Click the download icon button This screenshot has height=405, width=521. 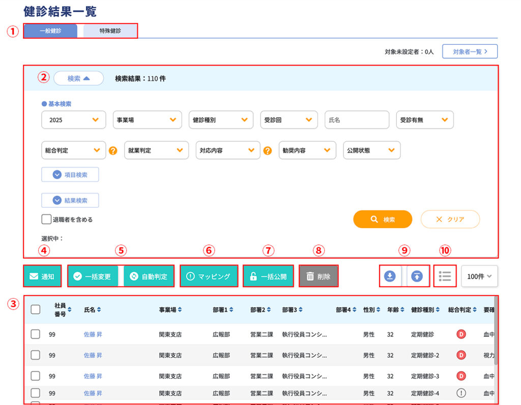390,276
